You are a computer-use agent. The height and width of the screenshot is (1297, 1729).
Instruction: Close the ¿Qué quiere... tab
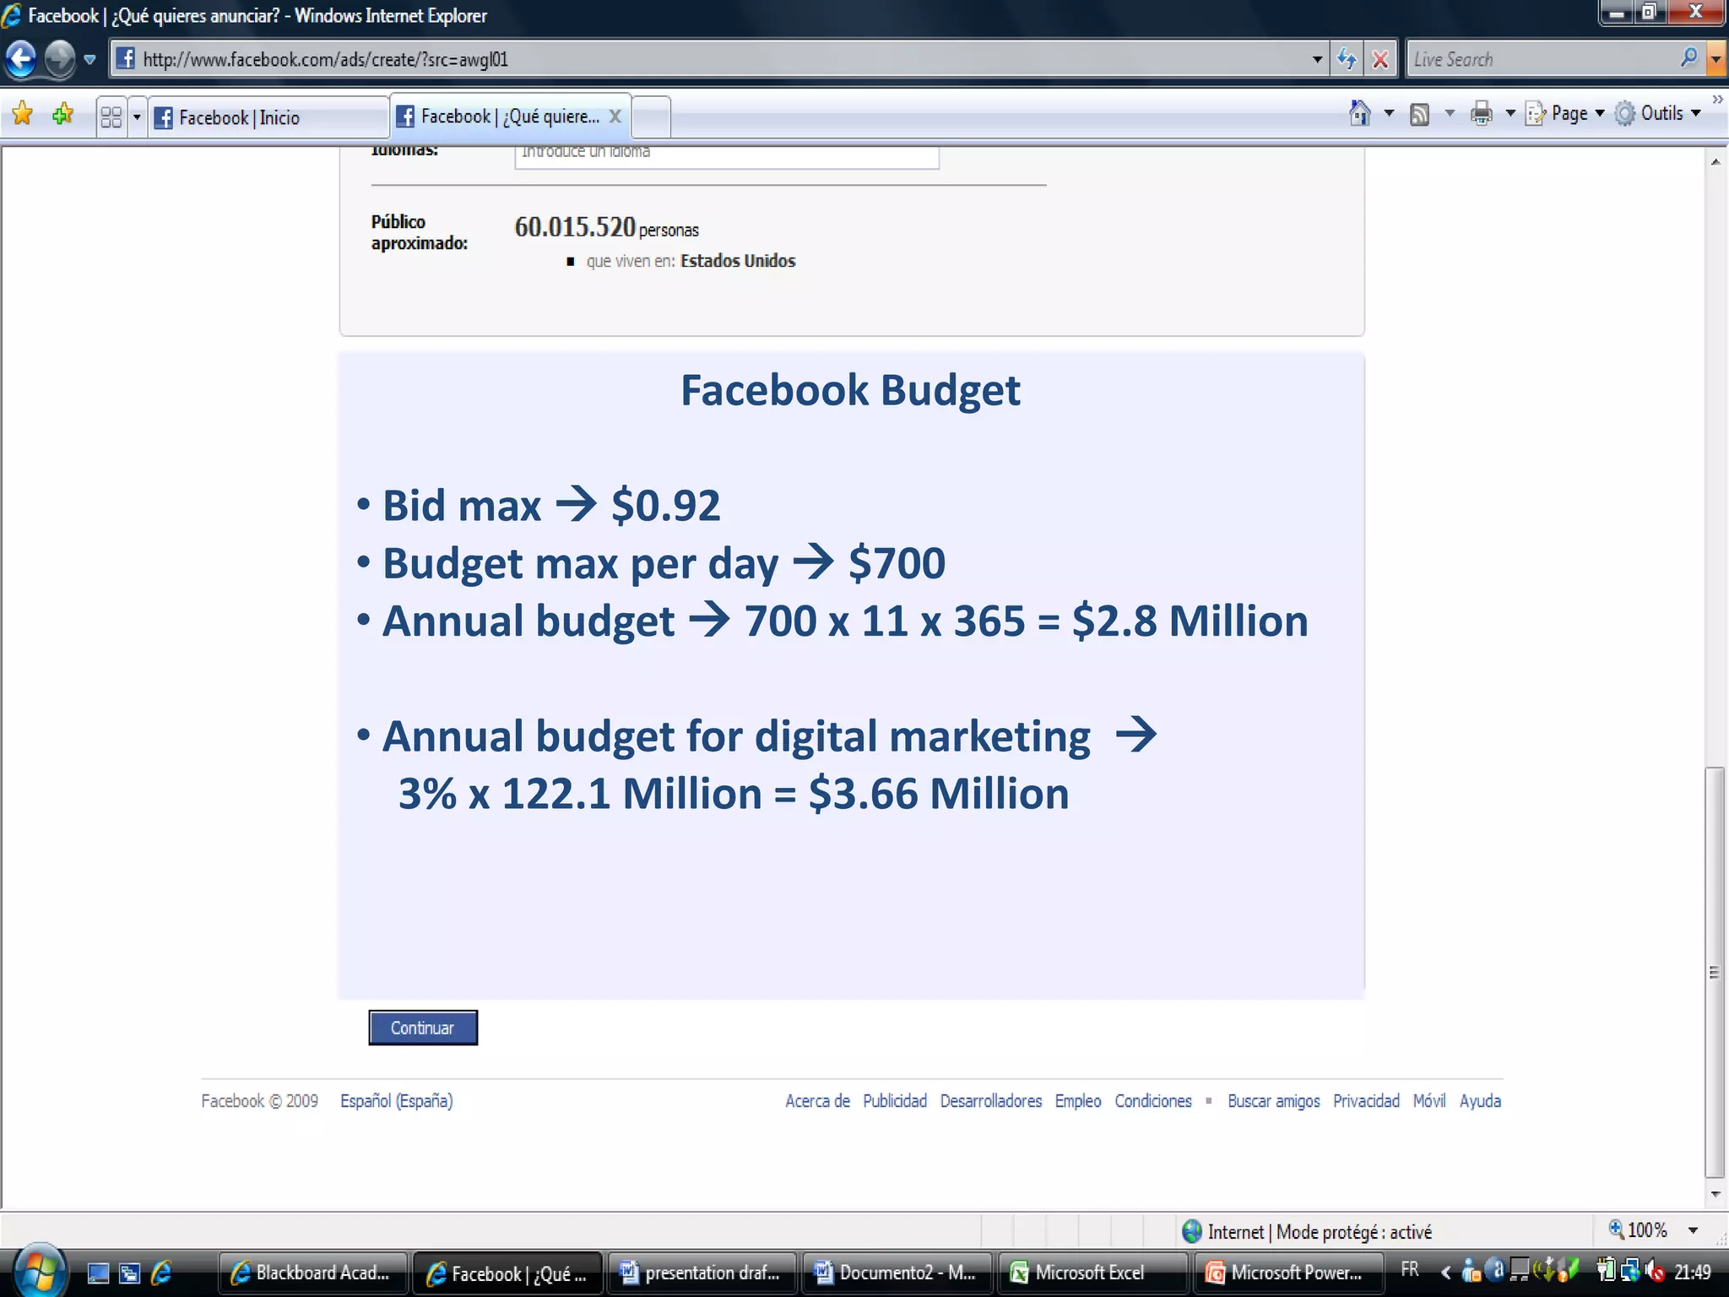click(615, 117)
